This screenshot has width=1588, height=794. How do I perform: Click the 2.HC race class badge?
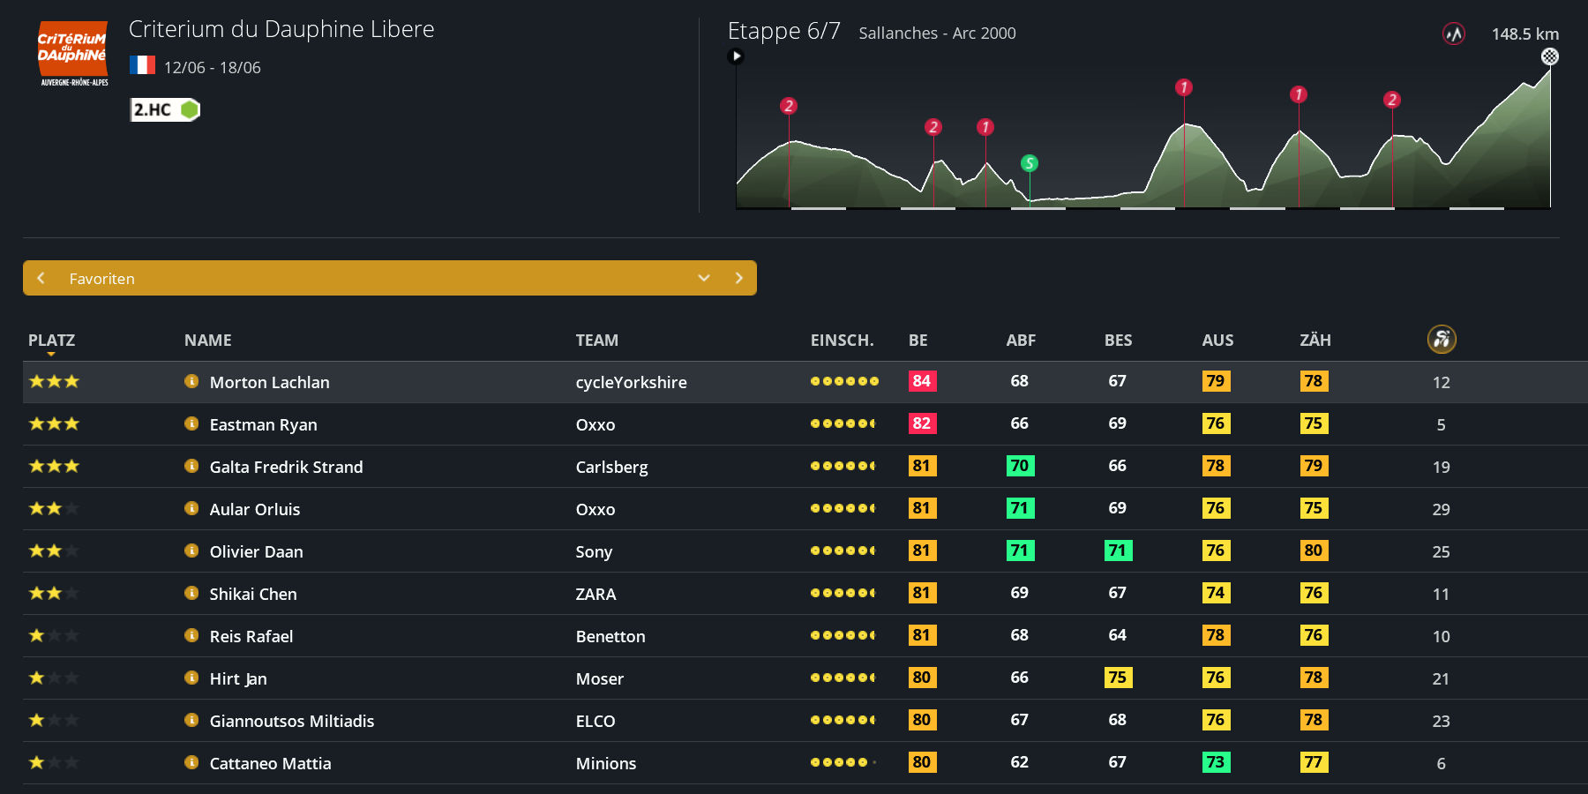[x=165, y=109]
